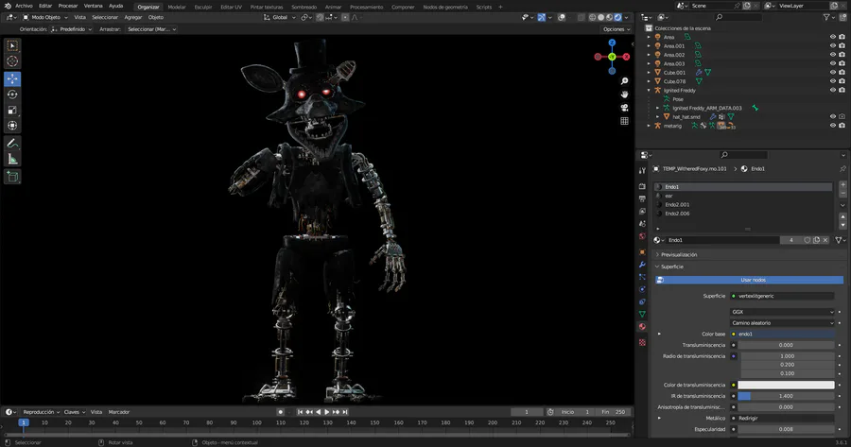
Task: Activate the Scale tool
Action: (x=12, y=111)
